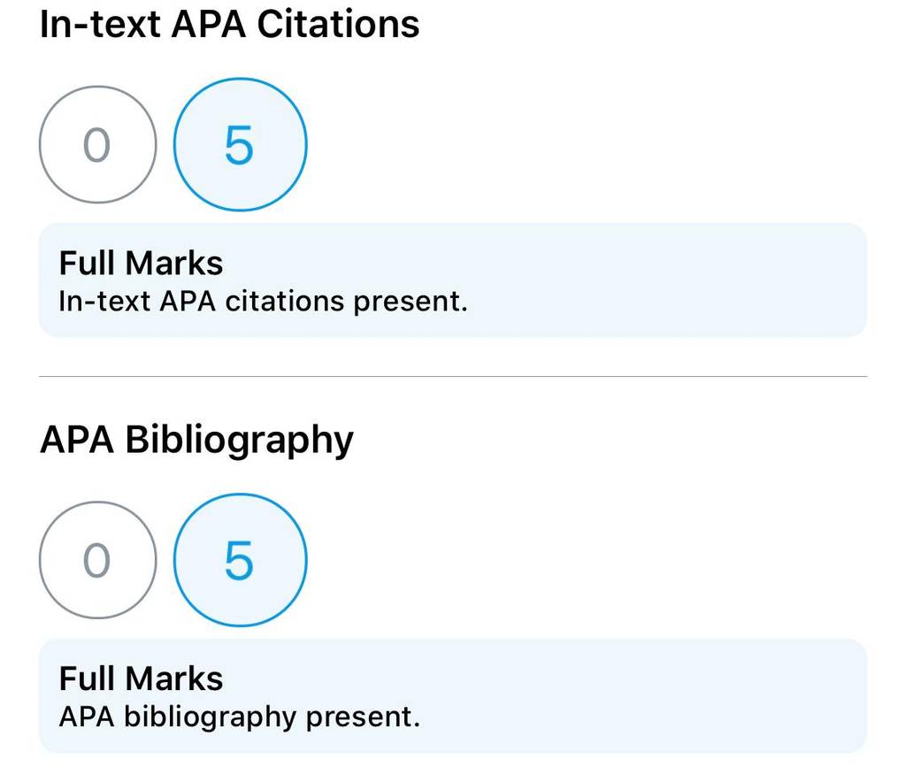
Task: Click 'APA bibliography present.' description text
Action: coord(239,717)
